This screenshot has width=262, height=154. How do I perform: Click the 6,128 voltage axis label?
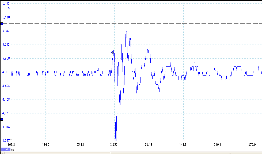(6, 17)
